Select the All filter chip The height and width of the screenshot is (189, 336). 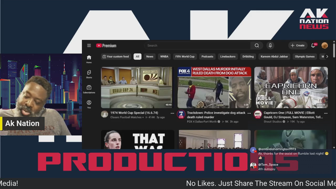[138, 57]
